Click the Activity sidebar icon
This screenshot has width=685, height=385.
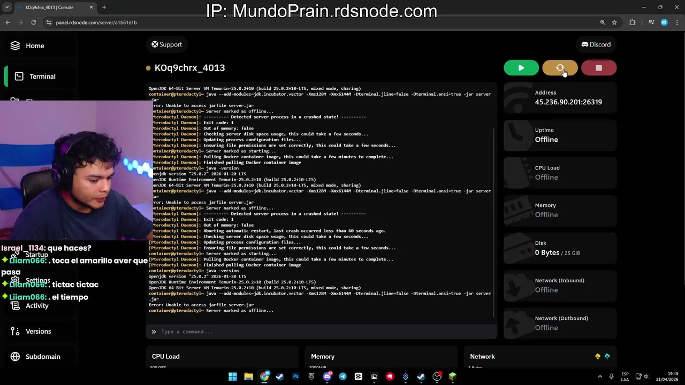(15, 306)
